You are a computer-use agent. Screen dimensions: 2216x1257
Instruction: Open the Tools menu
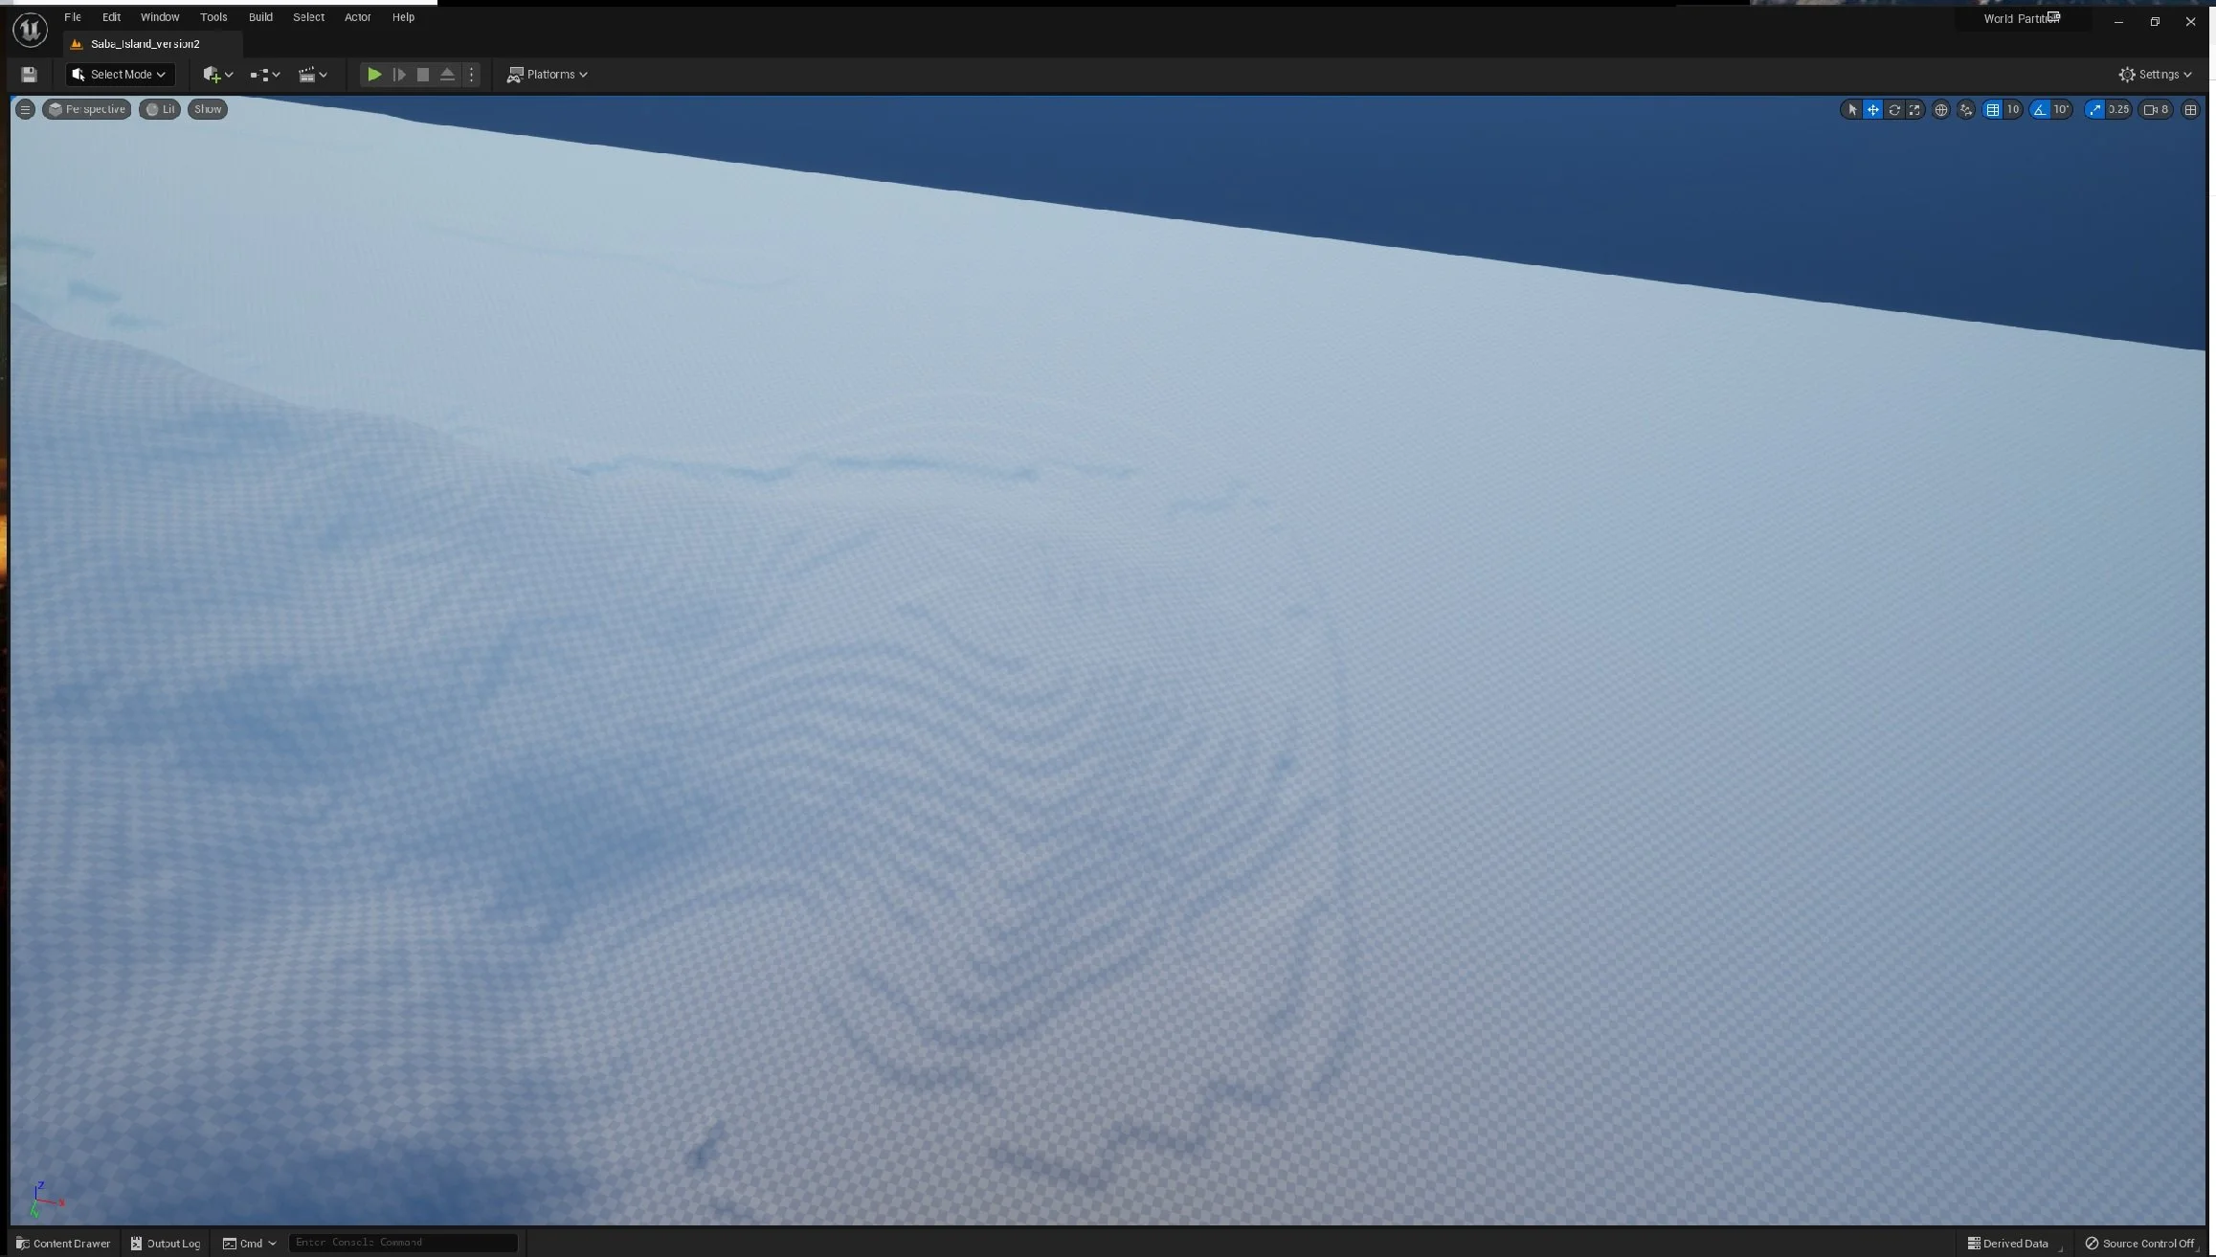tap(213, 17)
